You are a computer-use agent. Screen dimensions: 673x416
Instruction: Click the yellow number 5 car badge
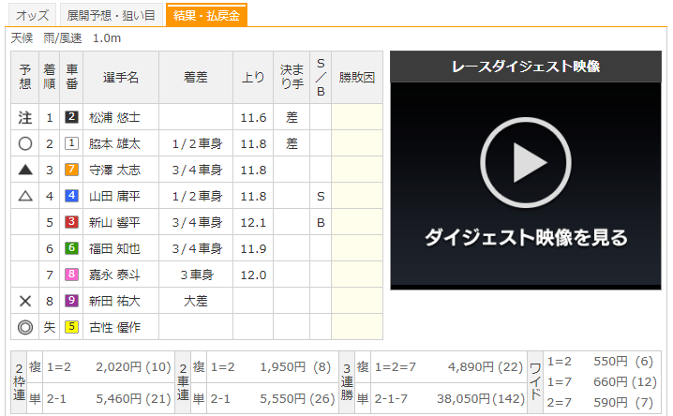(x=71, y=327)
